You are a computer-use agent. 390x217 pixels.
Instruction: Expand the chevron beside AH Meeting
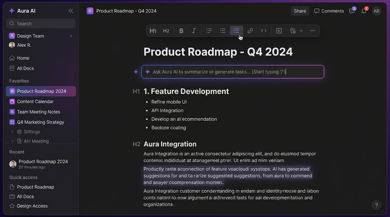[12, 141]
